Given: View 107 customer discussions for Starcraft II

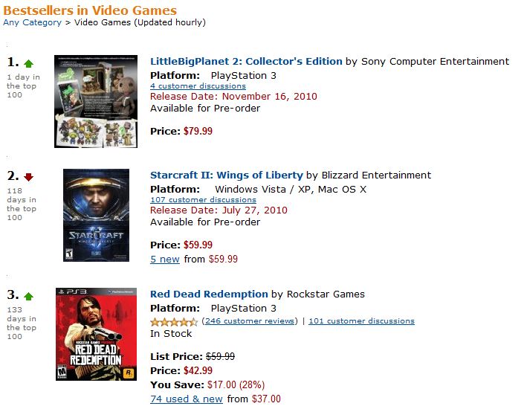Looking at the screenshot, I should click(203, 200).
